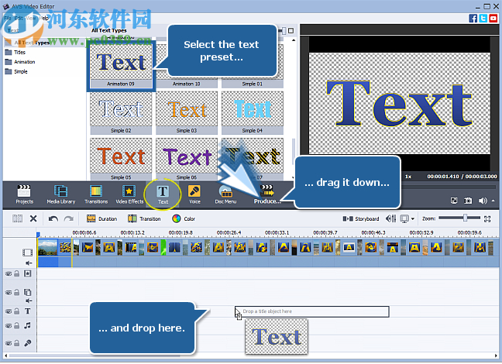This screenshot has width=502, height=364.
Task: Hide the music track
Action: [x=9, y=325]
